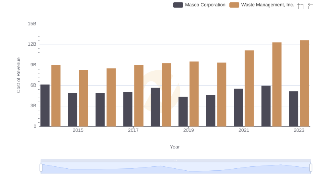Click the 3B y-axis label
The height and width of the screenshot is (183, 318).
pyautogui.click(x=33, y=106)
